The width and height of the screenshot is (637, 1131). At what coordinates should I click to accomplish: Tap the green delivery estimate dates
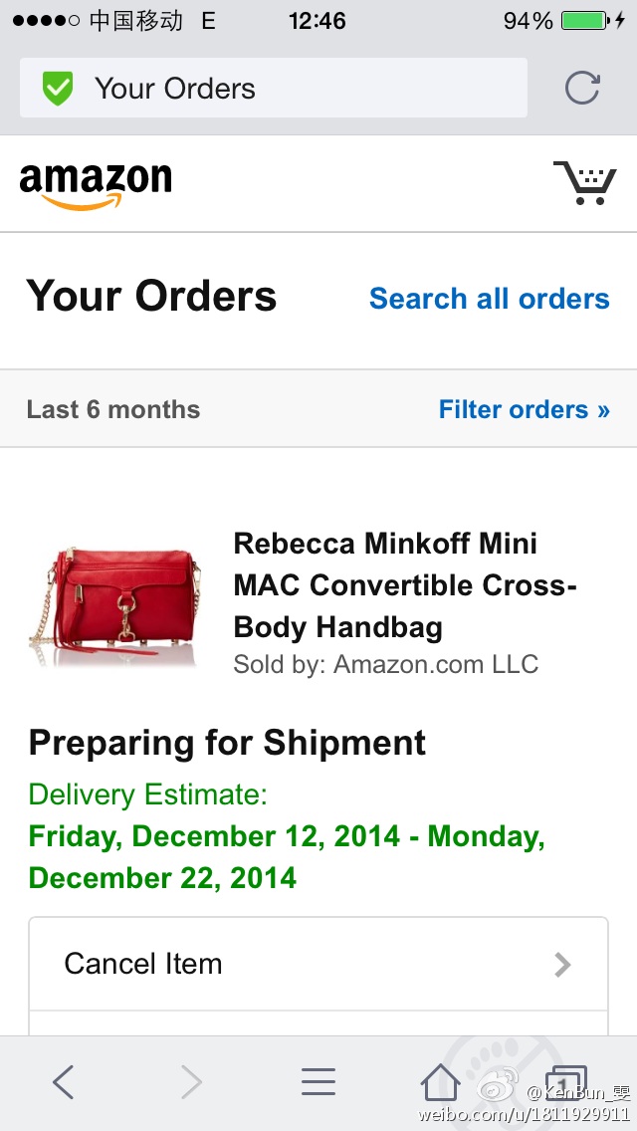(287, 856)
